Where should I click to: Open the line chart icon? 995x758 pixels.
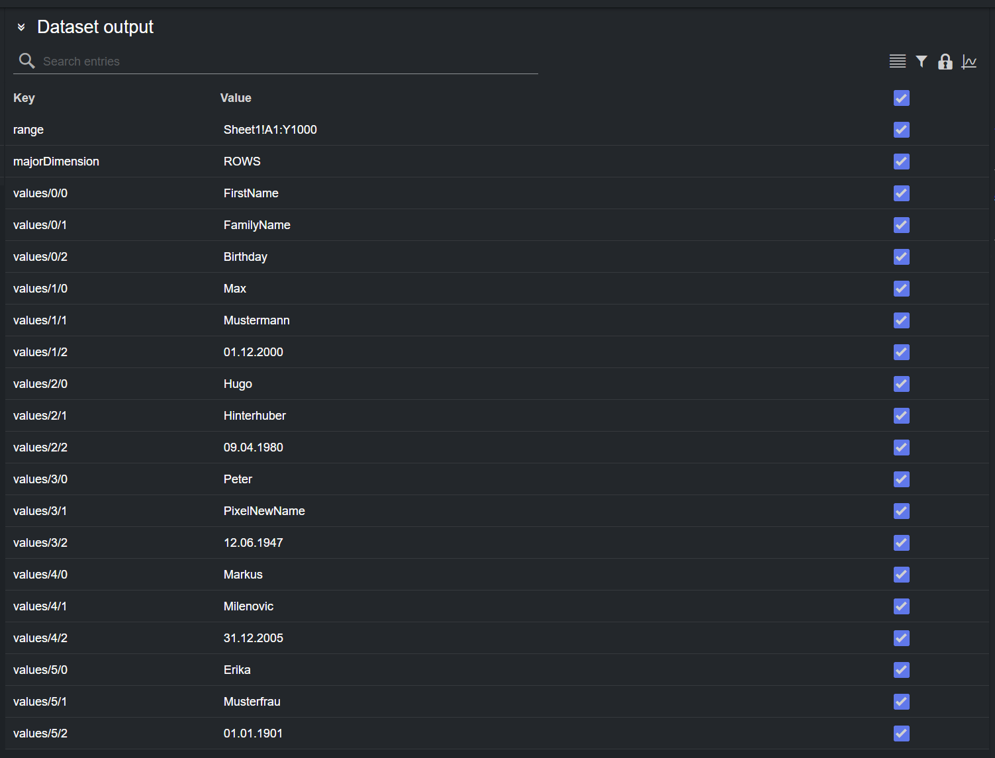(969, 62)
